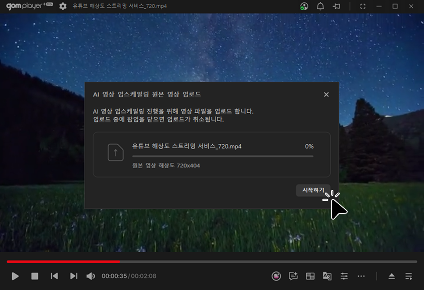Open the AI subtitle chat icon

coord(293,276)
